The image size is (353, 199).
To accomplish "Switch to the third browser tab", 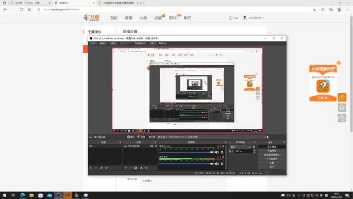I will pyautogui.click(x=119, y=3).
